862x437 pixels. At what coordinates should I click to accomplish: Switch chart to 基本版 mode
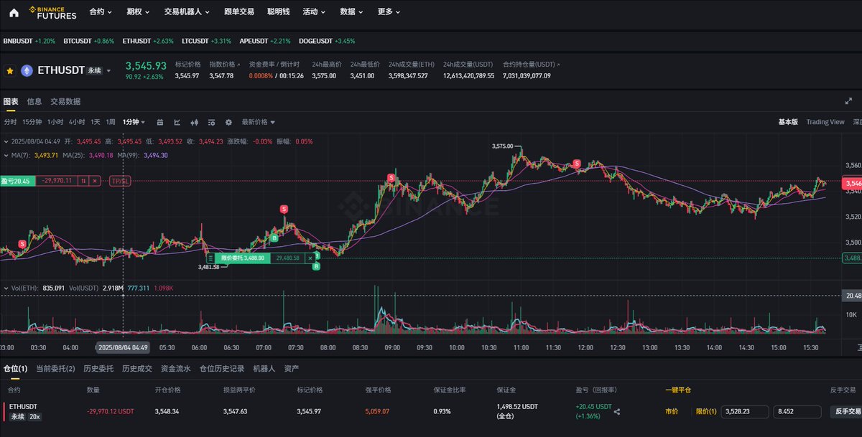click(788, 122)
